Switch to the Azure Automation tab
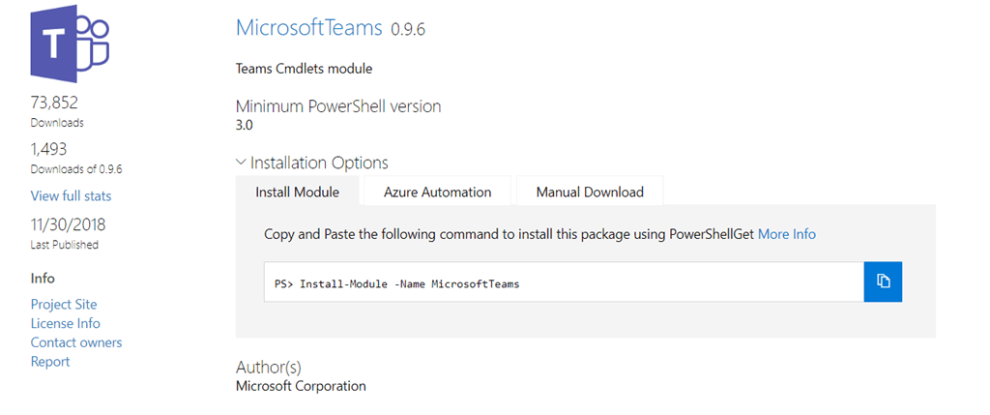 [437, 192]
